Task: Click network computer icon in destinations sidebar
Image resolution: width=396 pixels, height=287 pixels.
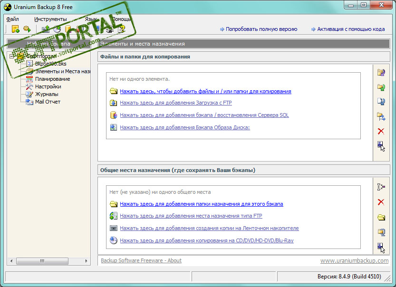Action: point(381,232)
